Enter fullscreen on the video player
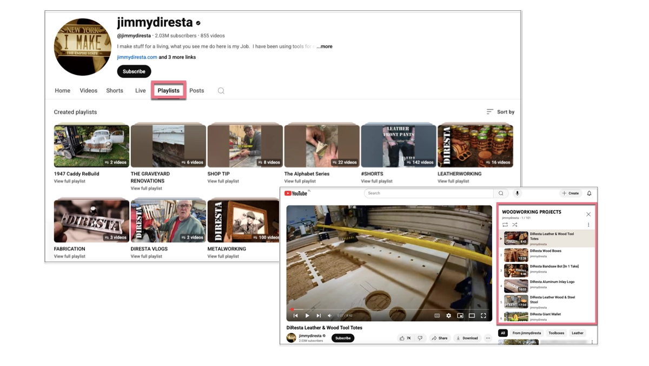 coord(484,316)
